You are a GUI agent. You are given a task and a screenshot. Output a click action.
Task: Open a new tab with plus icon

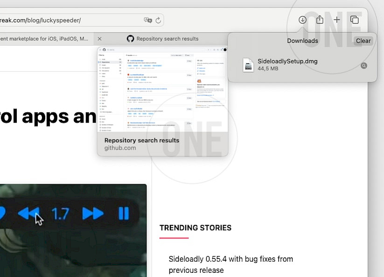[x=337, y=20]
